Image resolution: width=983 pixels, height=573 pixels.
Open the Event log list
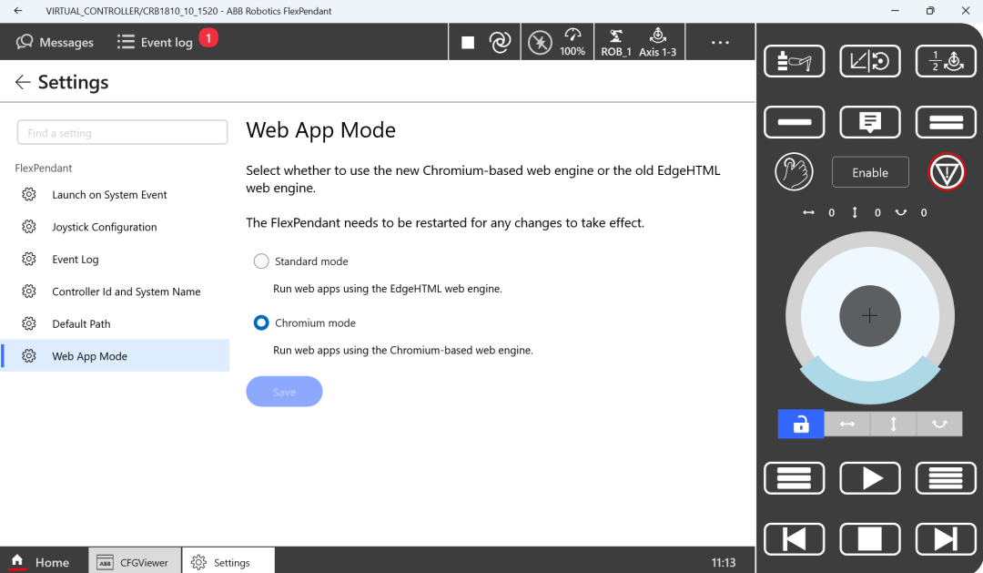pyautogui.click(x=154, y=42)
